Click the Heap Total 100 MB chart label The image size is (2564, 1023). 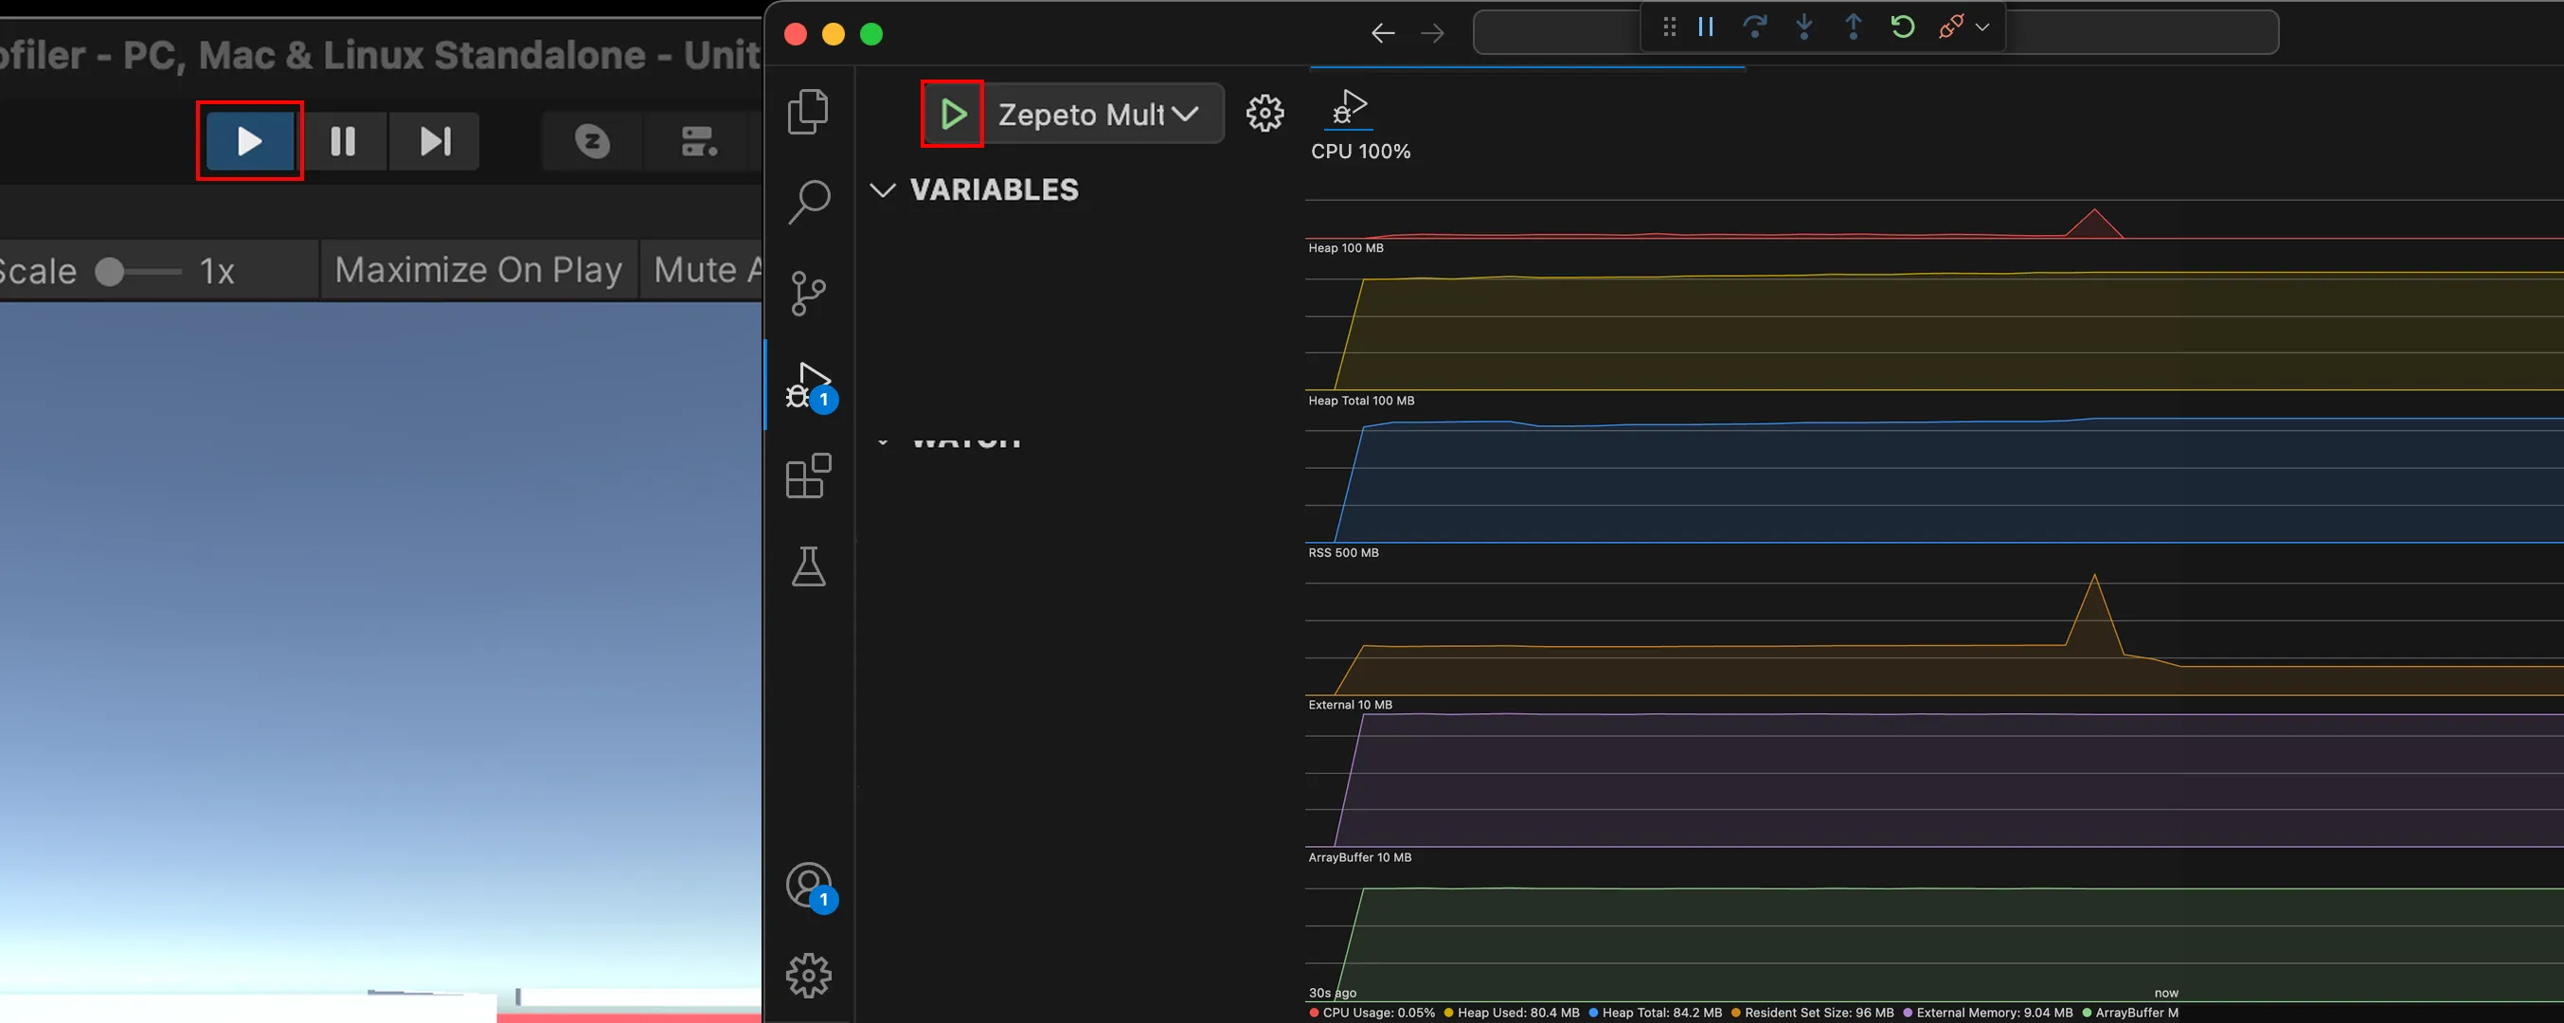[1361, 400]
